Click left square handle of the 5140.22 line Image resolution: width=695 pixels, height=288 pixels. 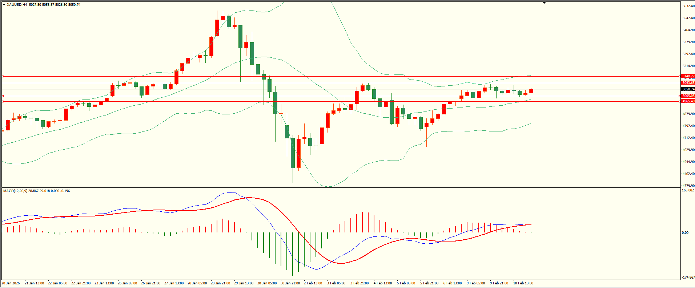(x=3, y=76)
